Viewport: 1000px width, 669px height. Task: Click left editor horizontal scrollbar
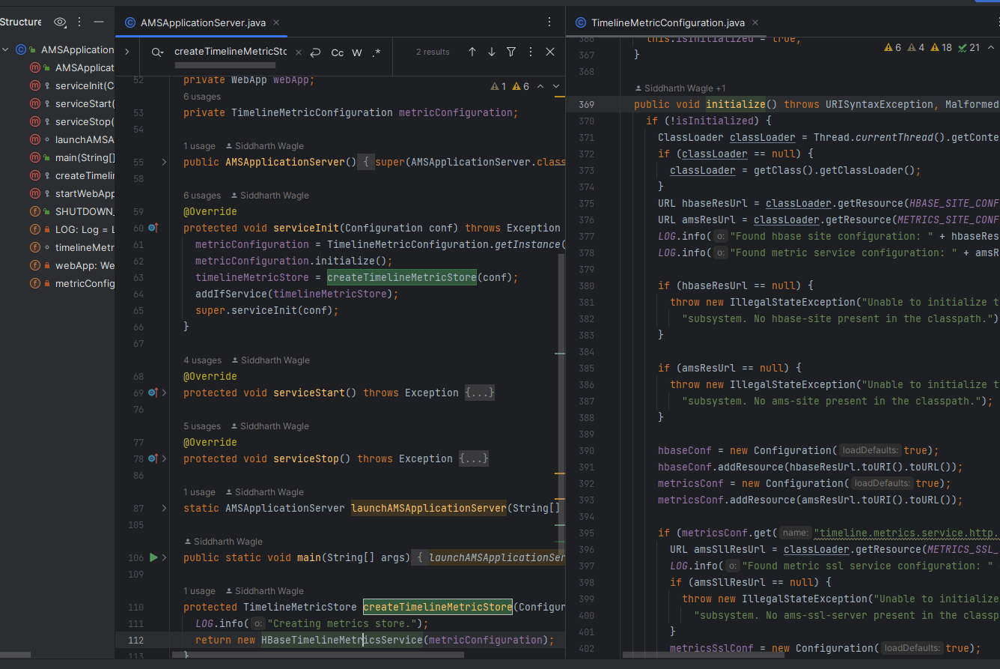319,654
